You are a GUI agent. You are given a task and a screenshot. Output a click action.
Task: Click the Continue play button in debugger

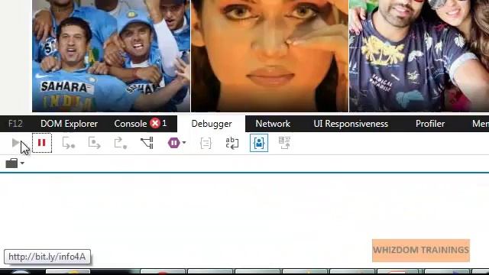coord(15,143)
